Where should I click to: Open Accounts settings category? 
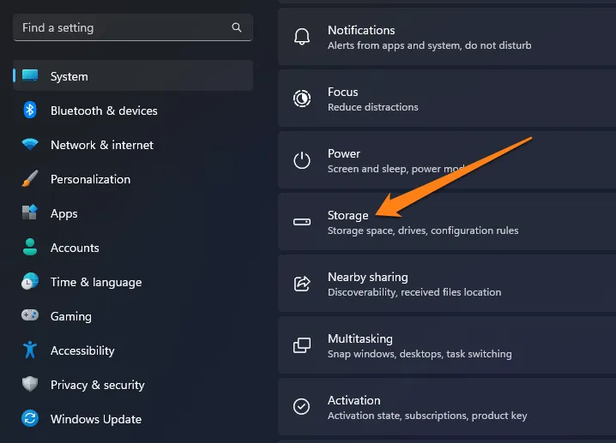pyautogui.click(x=133, y=247)
